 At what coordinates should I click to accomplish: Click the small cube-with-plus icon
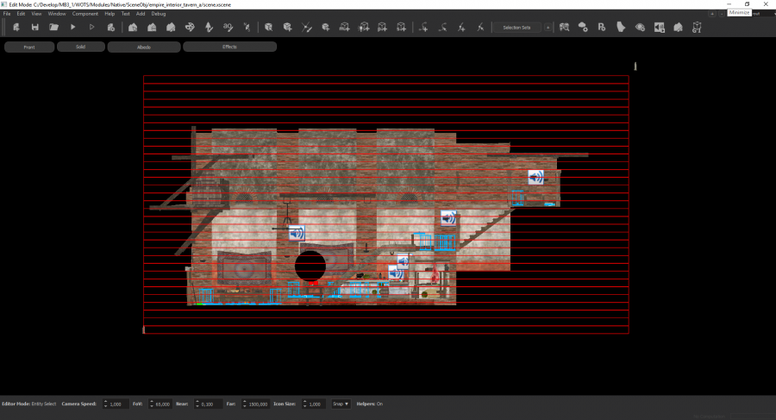pos(325,28)
